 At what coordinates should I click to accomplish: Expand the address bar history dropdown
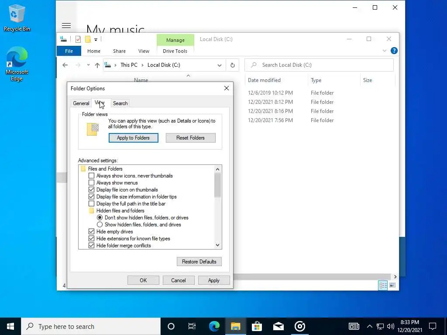(219, 65)
